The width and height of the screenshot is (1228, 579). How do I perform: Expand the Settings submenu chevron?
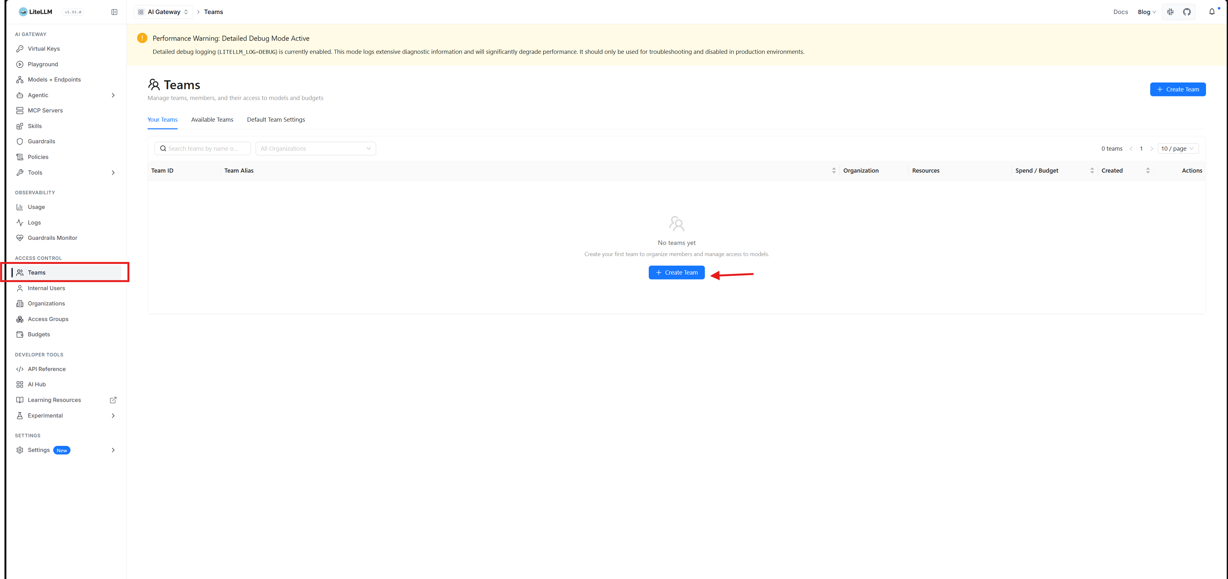point(113,450)
